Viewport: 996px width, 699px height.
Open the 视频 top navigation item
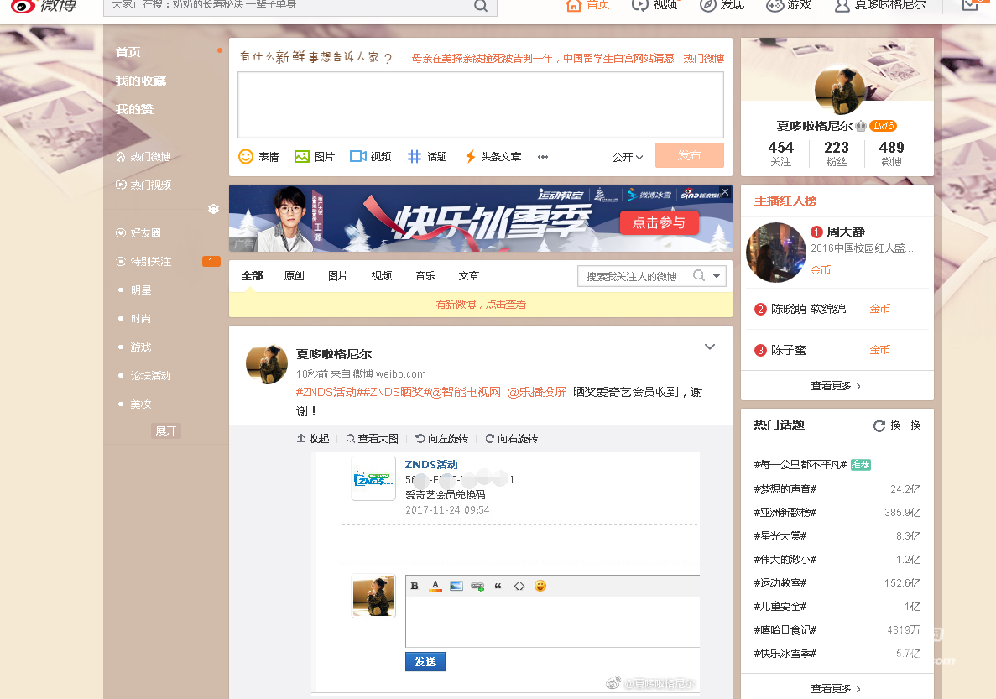click(x=654, y=6)
